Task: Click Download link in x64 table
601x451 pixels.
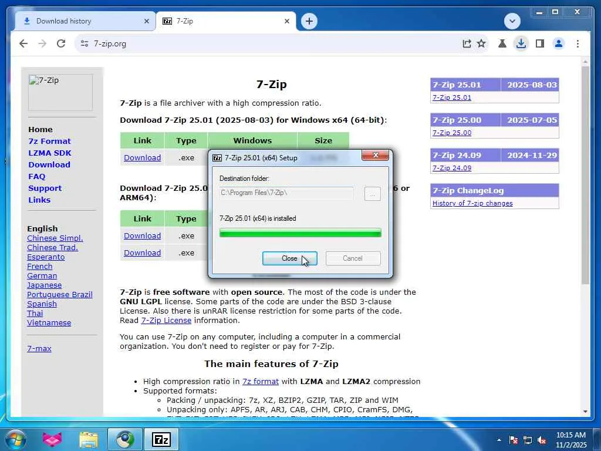Action: coord(142,157)
